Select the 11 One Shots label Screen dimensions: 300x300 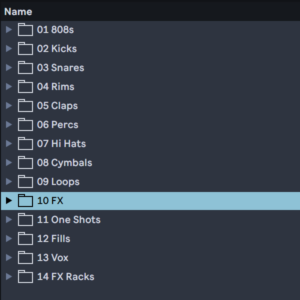68,220
